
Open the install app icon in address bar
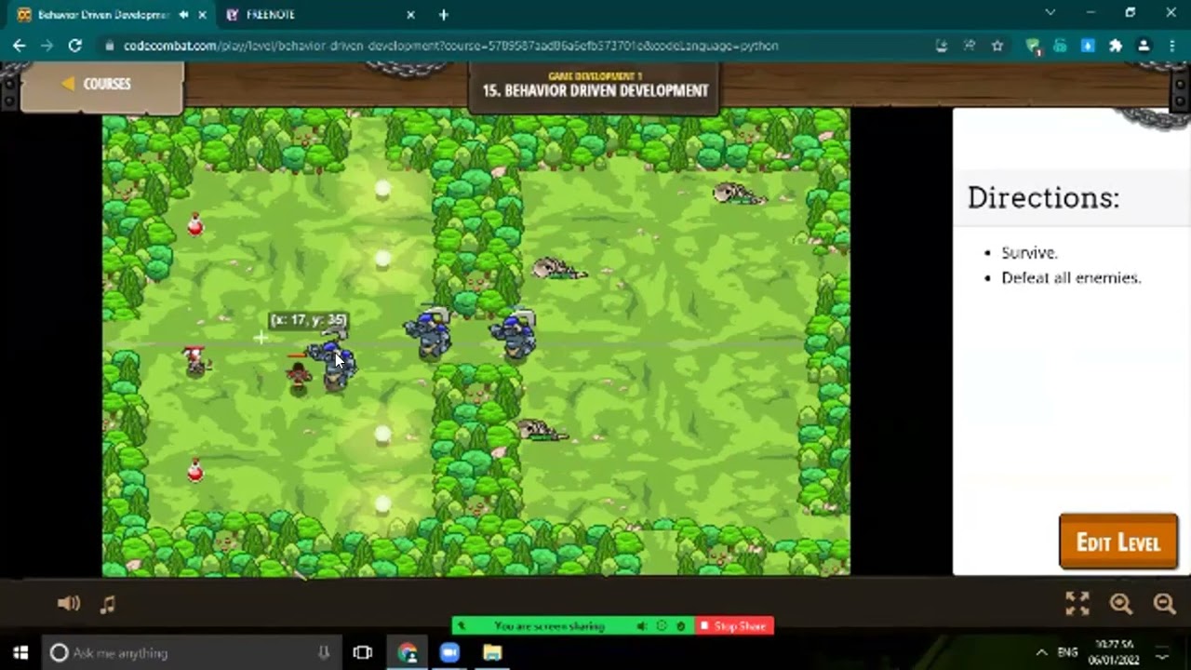pos(942,45)
